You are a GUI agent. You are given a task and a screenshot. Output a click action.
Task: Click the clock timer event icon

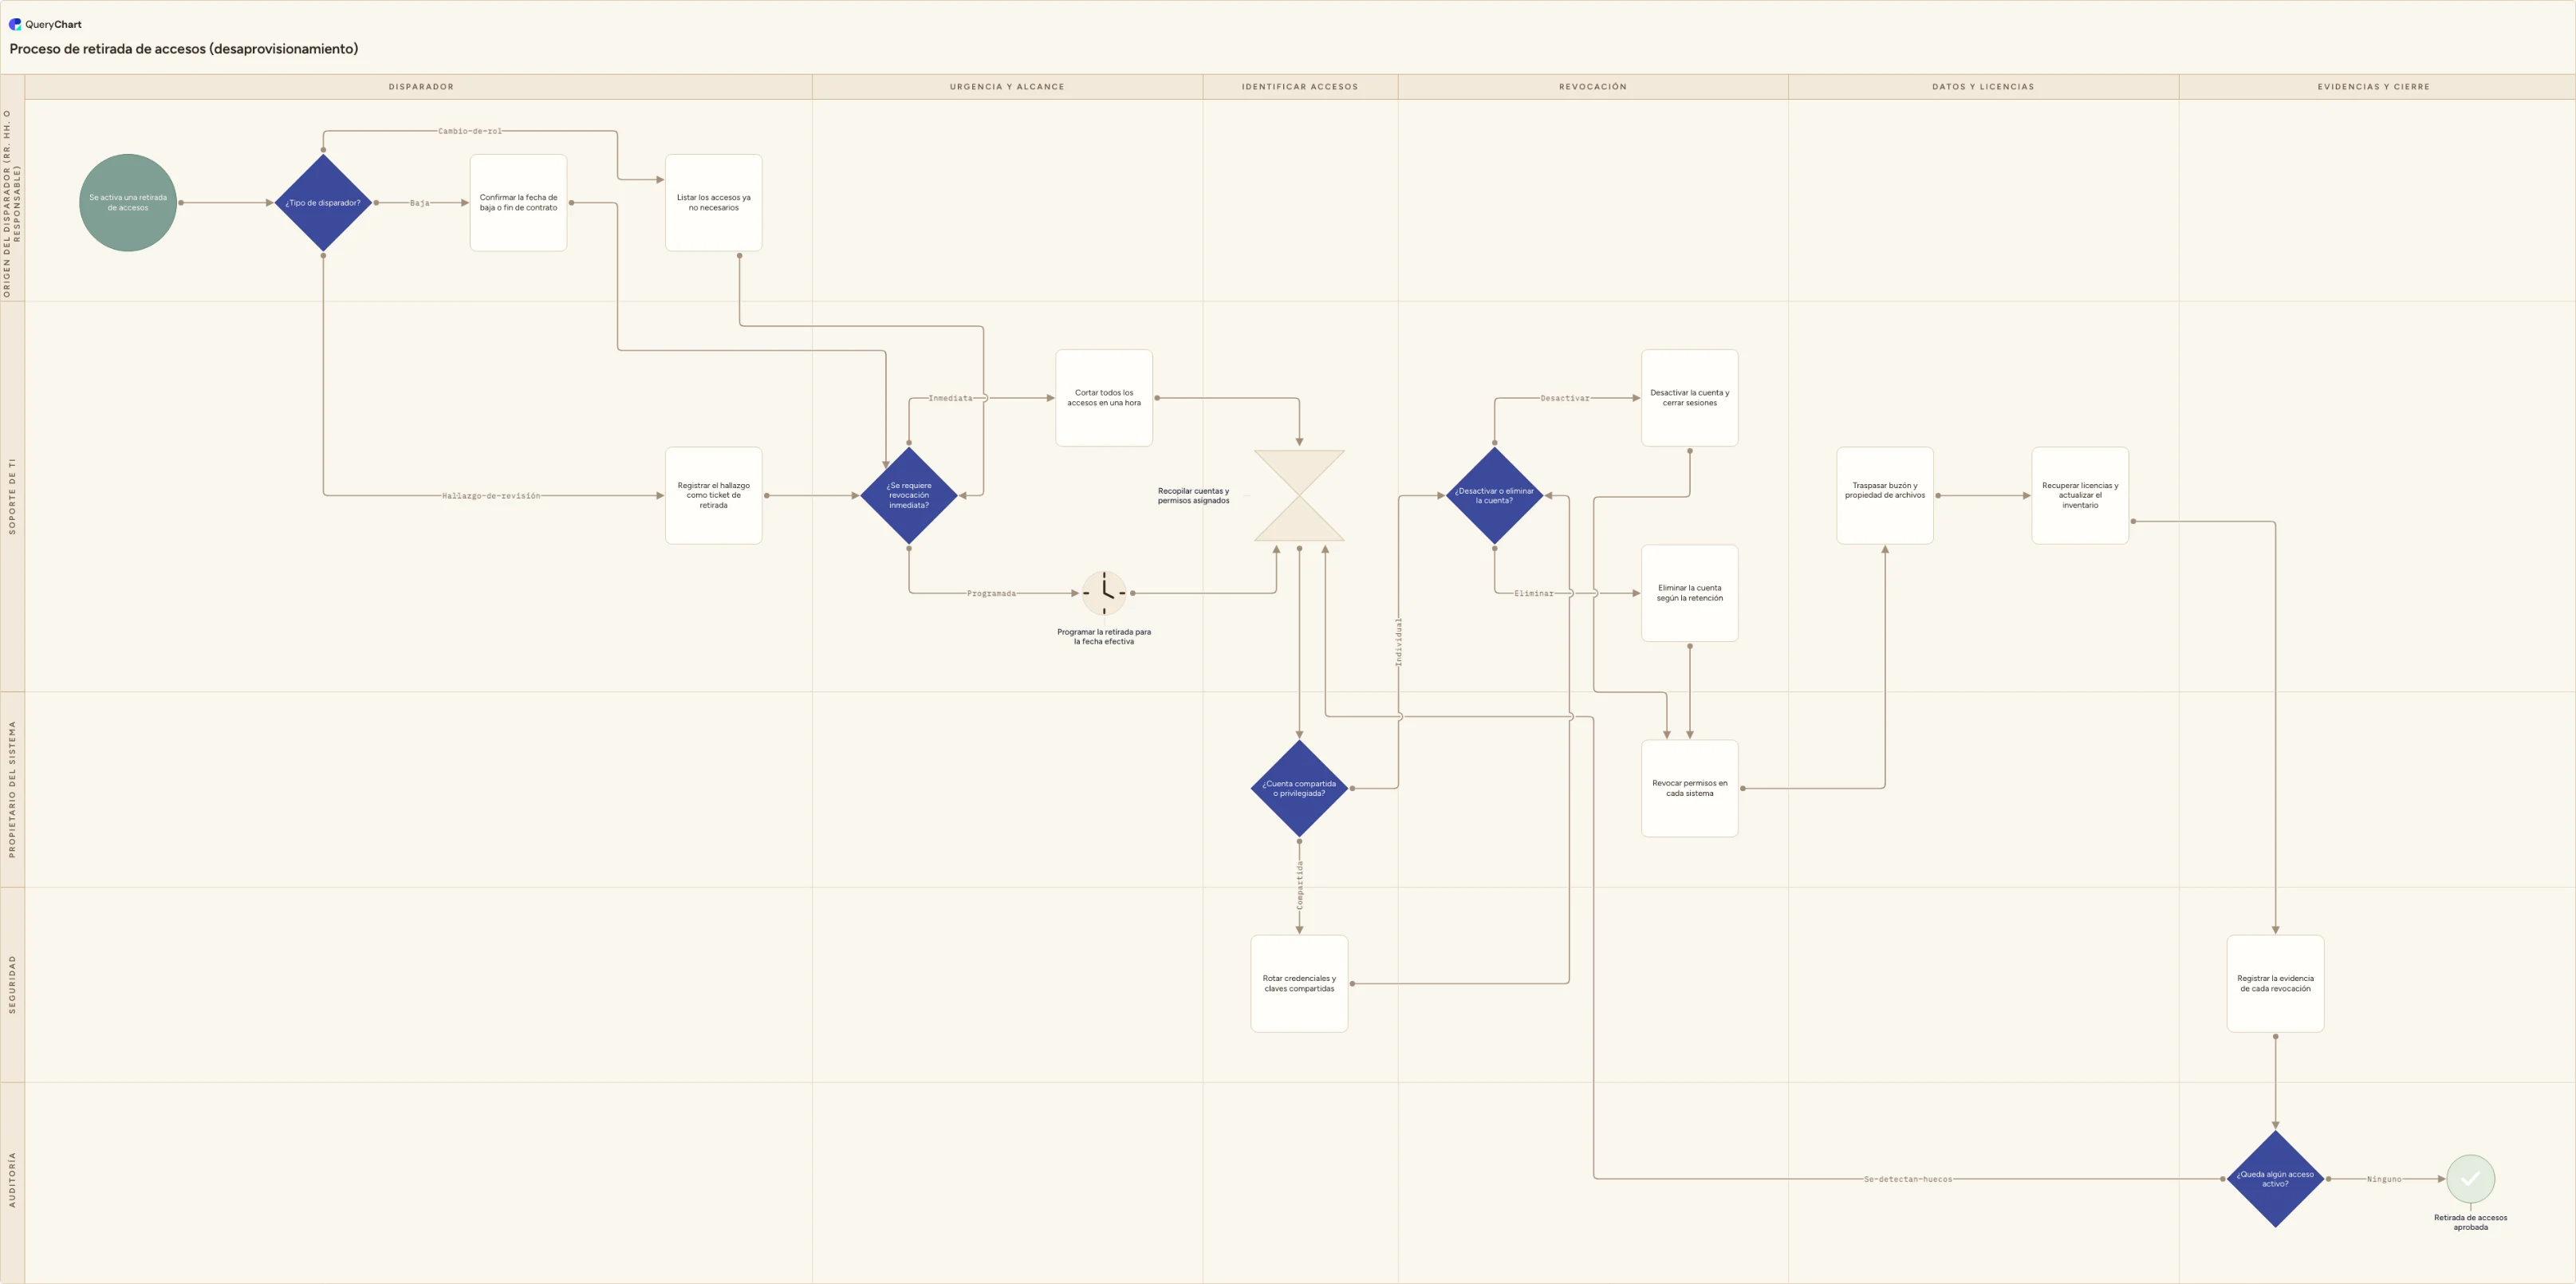pos(1104,593)
